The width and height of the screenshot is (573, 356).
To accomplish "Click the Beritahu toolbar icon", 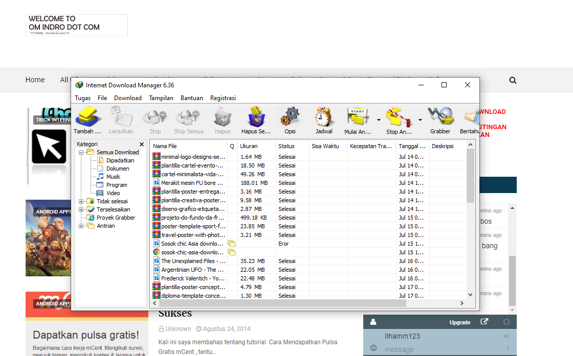I will (470, 121).
